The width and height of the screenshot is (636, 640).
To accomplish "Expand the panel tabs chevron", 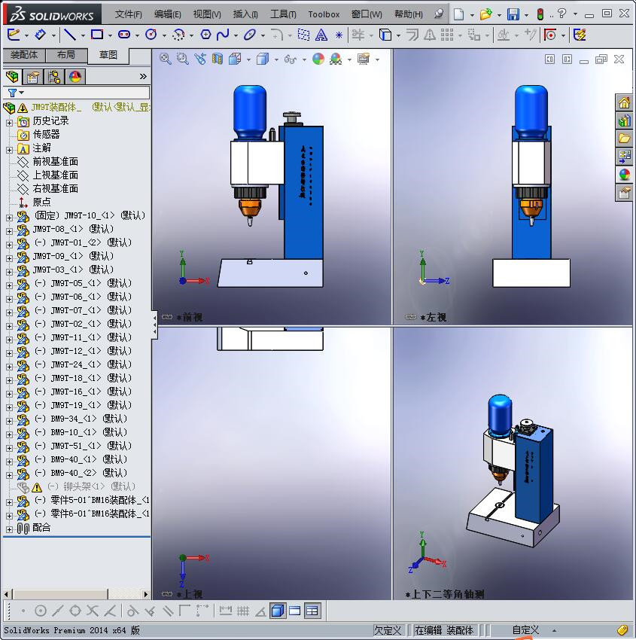I will coord(143,77).
